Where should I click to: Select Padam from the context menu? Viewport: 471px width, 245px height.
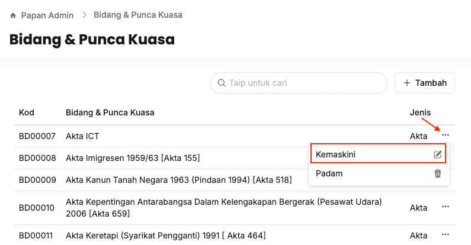[x=329, y=173]
